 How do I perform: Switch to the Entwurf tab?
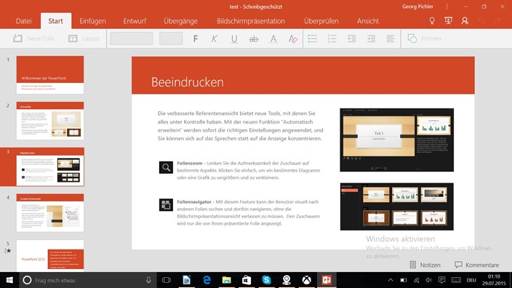point(135,21)
